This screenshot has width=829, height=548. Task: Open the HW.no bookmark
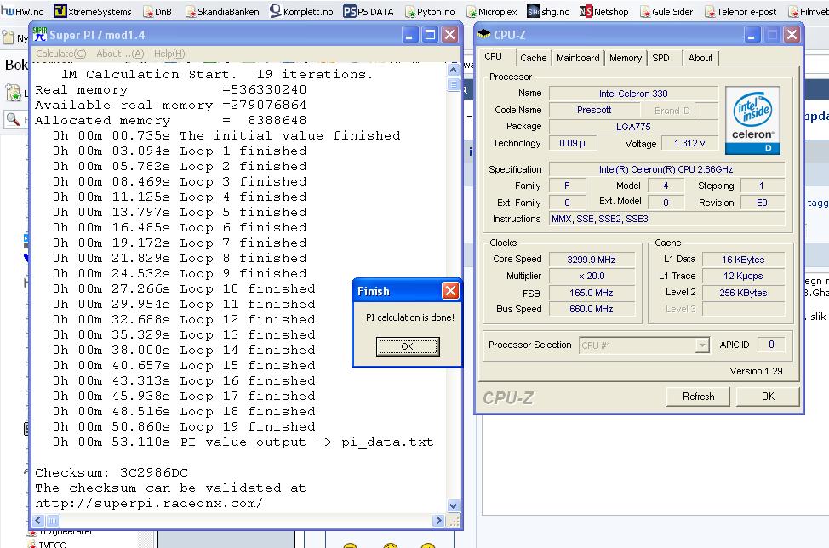[x=23, y=11]
